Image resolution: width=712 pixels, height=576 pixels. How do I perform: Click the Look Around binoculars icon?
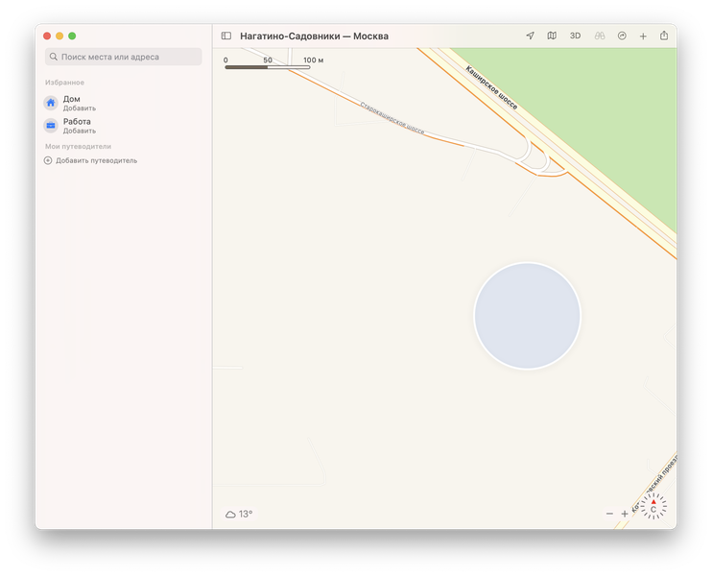coord(600,36)
